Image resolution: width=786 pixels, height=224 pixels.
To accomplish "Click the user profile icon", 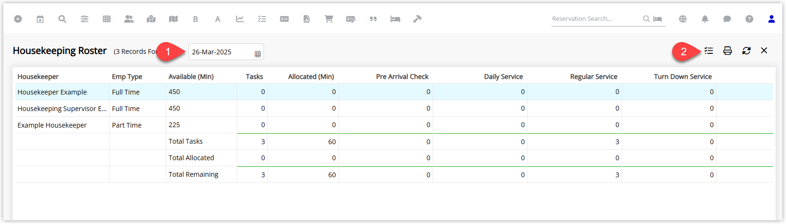I will tap(771, 19).
